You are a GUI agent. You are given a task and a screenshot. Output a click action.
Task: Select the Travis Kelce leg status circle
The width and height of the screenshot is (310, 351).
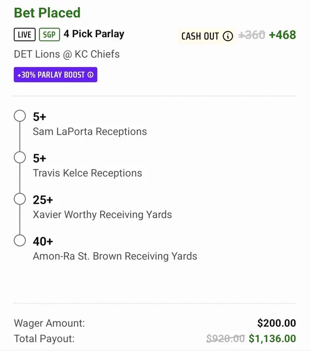pos(20,157)
